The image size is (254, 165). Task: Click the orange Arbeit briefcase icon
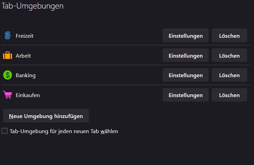click(8, 55)
